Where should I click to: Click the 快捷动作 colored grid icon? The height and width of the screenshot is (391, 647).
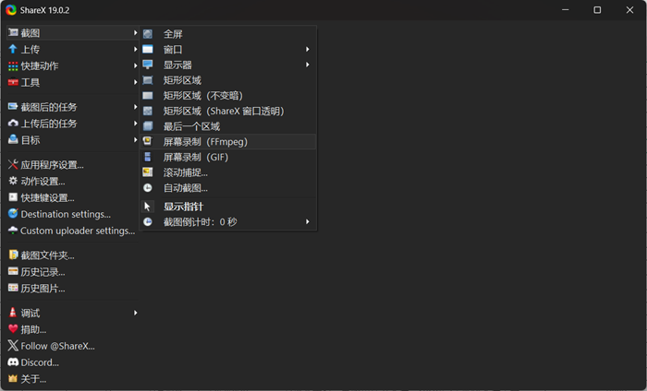(13, 65)
